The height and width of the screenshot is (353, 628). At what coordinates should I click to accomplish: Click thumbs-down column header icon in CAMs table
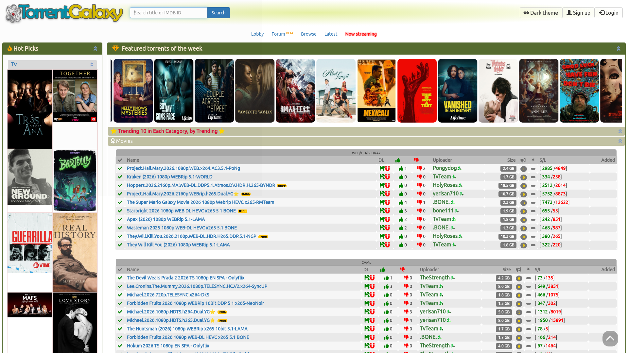pos(402,270)
